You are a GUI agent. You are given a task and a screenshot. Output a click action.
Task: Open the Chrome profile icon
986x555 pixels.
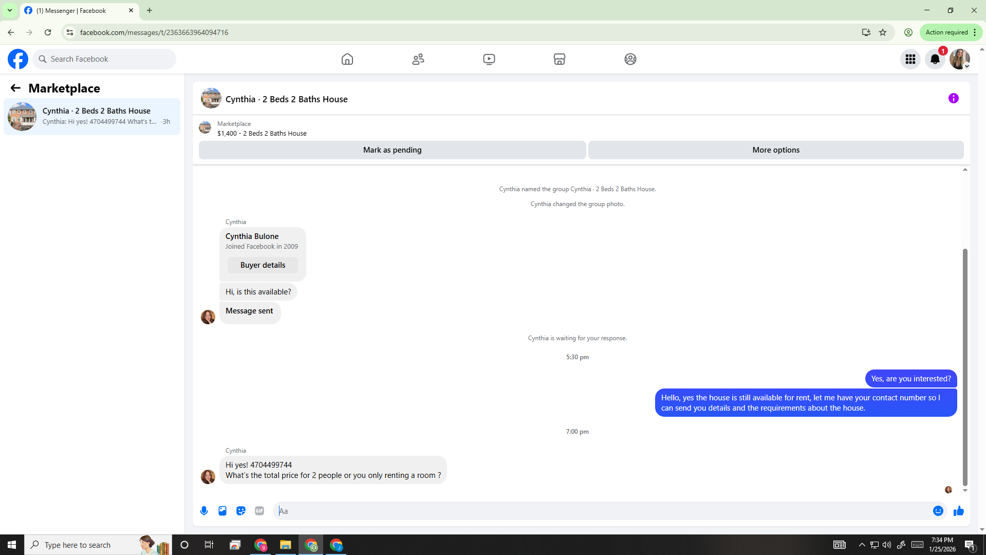(x=908, y=32)
